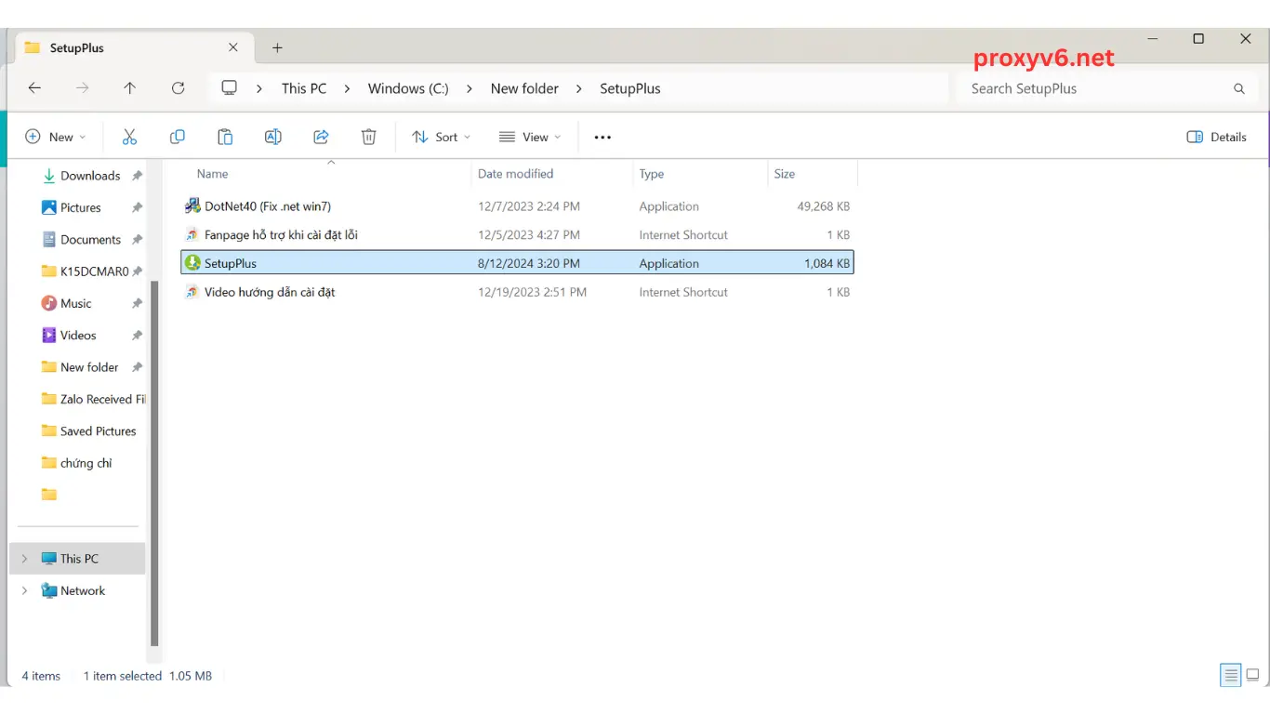Click the Downloads arrow icon in sidebar
1270x714 pixels.
click(x=49, y=176)
